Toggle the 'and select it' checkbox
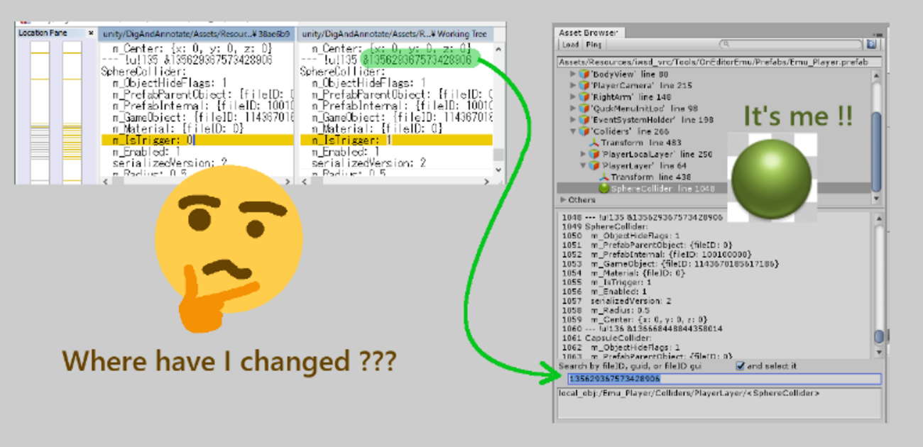Image resolution: width=923 pixels, height=447 pixels. 741,366
